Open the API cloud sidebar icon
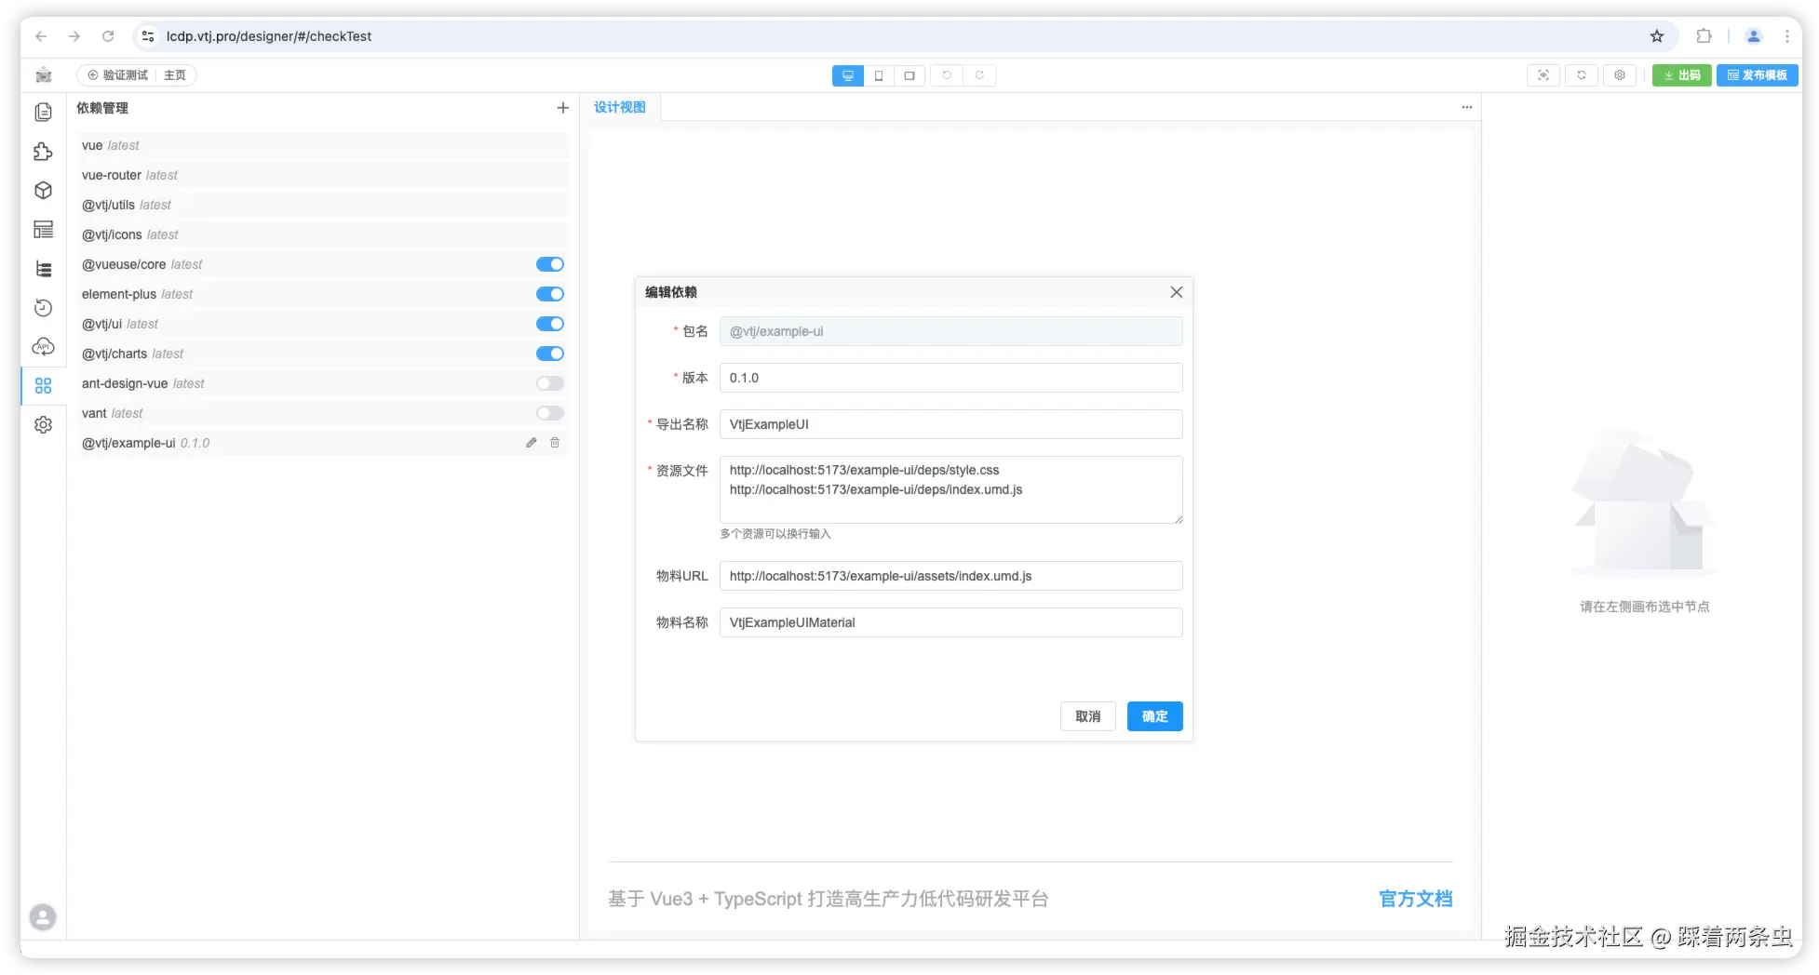The height and width of the screenshot is (975, 1819). (x=43, y=347)
